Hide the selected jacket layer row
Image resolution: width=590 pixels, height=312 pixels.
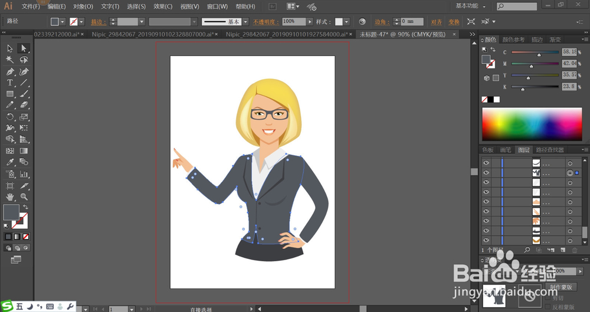click(486, 173)
